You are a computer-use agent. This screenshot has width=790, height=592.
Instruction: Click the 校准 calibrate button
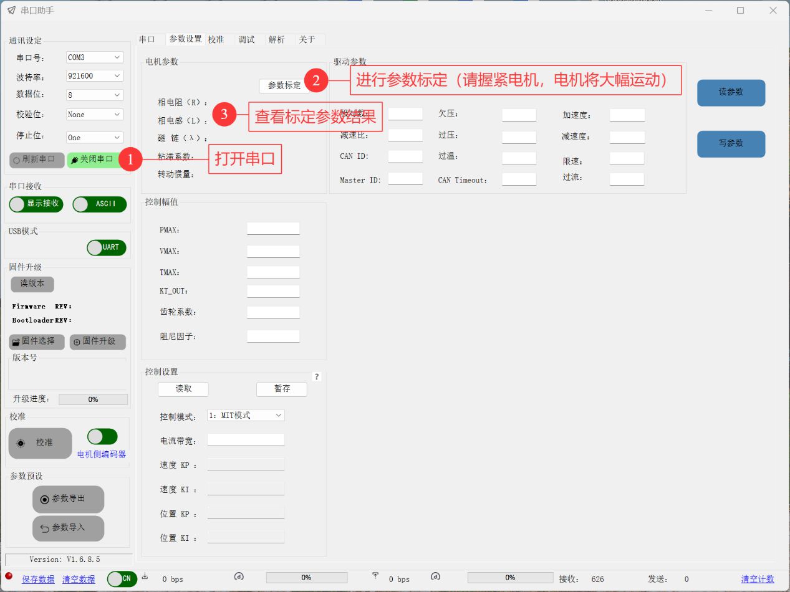point(40,443)
